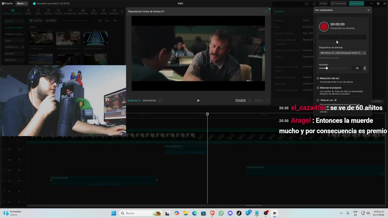Enable Silenciar el proyecto checkbox
Screen dimensions: 388x218
pyautogui.click(x=318, y=88)
